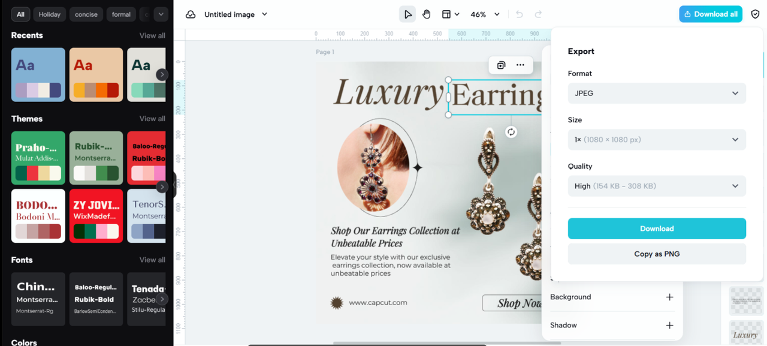Select the Holiday filter tab
This screenshot has width=767, height=346.
tap(50, 14)
